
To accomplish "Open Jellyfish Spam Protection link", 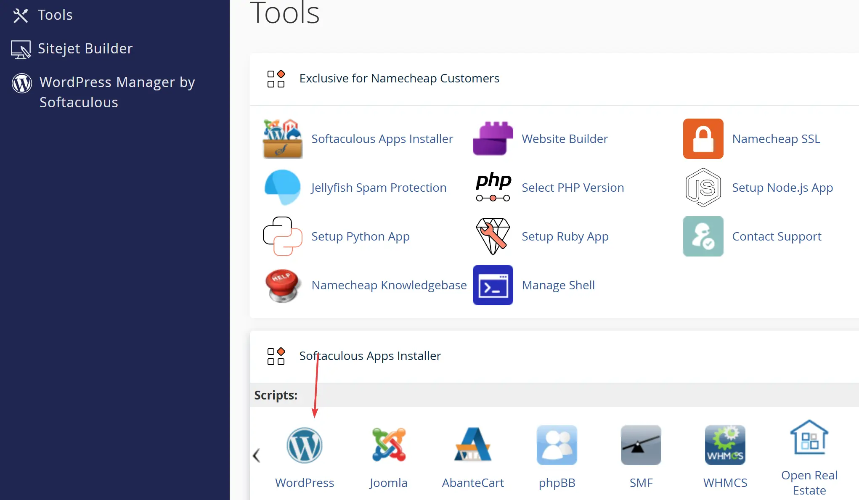I will (379, 188).
